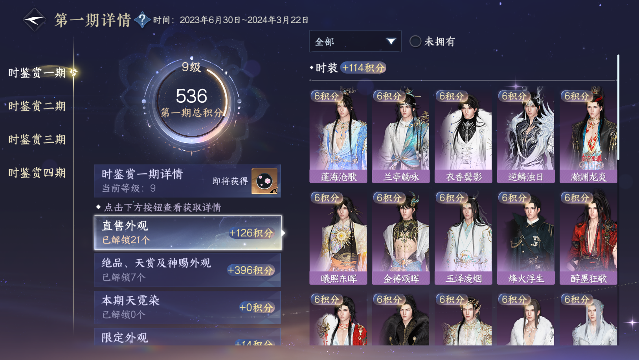Click the dropdown arrow next to 全部

click(x=391, y=41)
